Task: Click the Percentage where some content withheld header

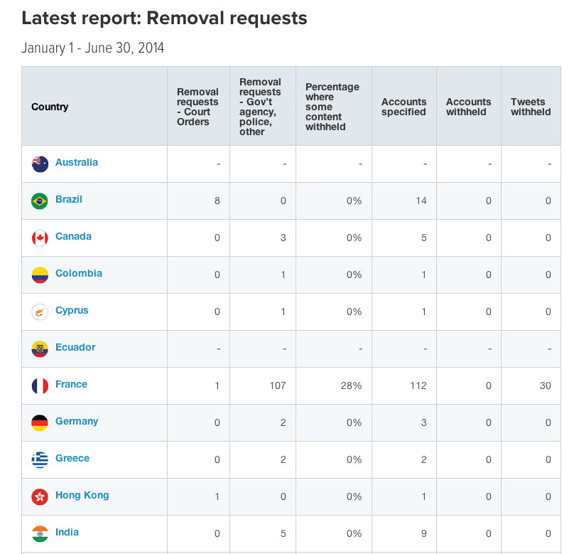Action: (332, 107)
